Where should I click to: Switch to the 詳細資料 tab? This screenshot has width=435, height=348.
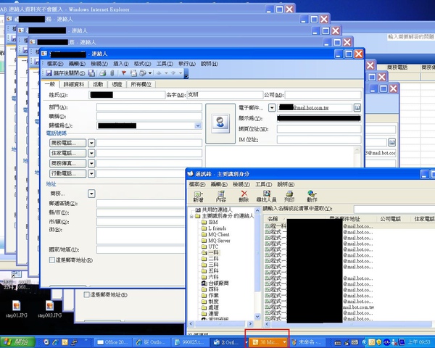coord(74,84)
